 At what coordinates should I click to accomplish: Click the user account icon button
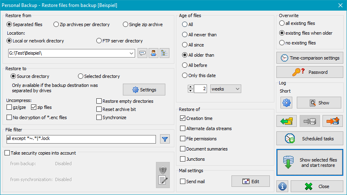(153, 53)
